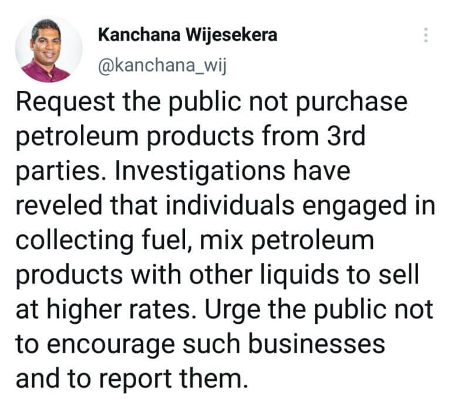Screen dimensions: 451x406
Task: Select the word "Investigations" in the tweet
Action: (200, 171)
